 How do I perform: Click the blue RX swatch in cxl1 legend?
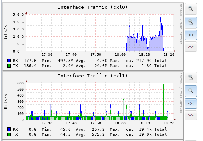click(x=9, y=129)
